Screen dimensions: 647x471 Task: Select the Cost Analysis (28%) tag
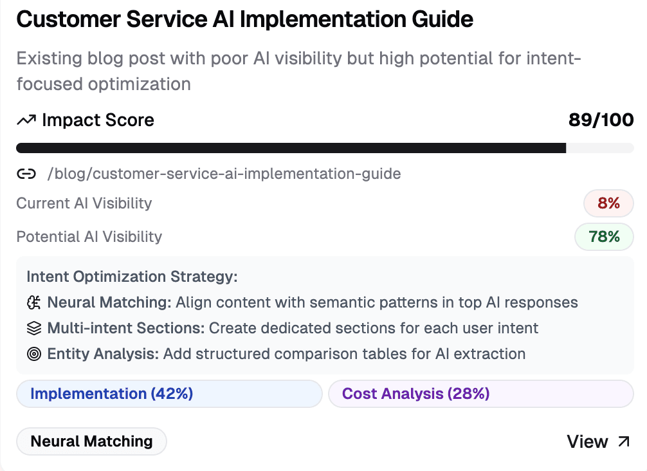480,394
